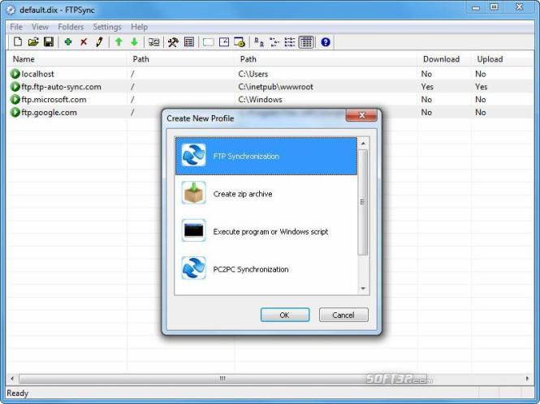Save with the floppy disk icon

pyautogui.click(x=49, y=42)
